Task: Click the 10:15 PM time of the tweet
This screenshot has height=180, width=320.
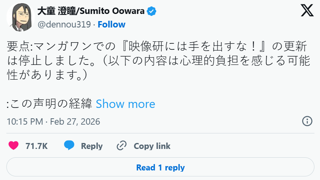Action: [x=25, y=121]
